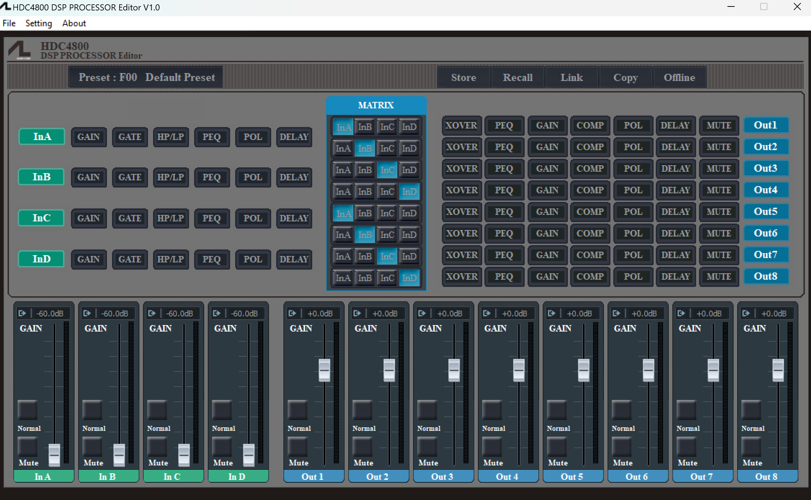Click the Offline button
This screenshot has width=811, height=500.
click(679, 77)
